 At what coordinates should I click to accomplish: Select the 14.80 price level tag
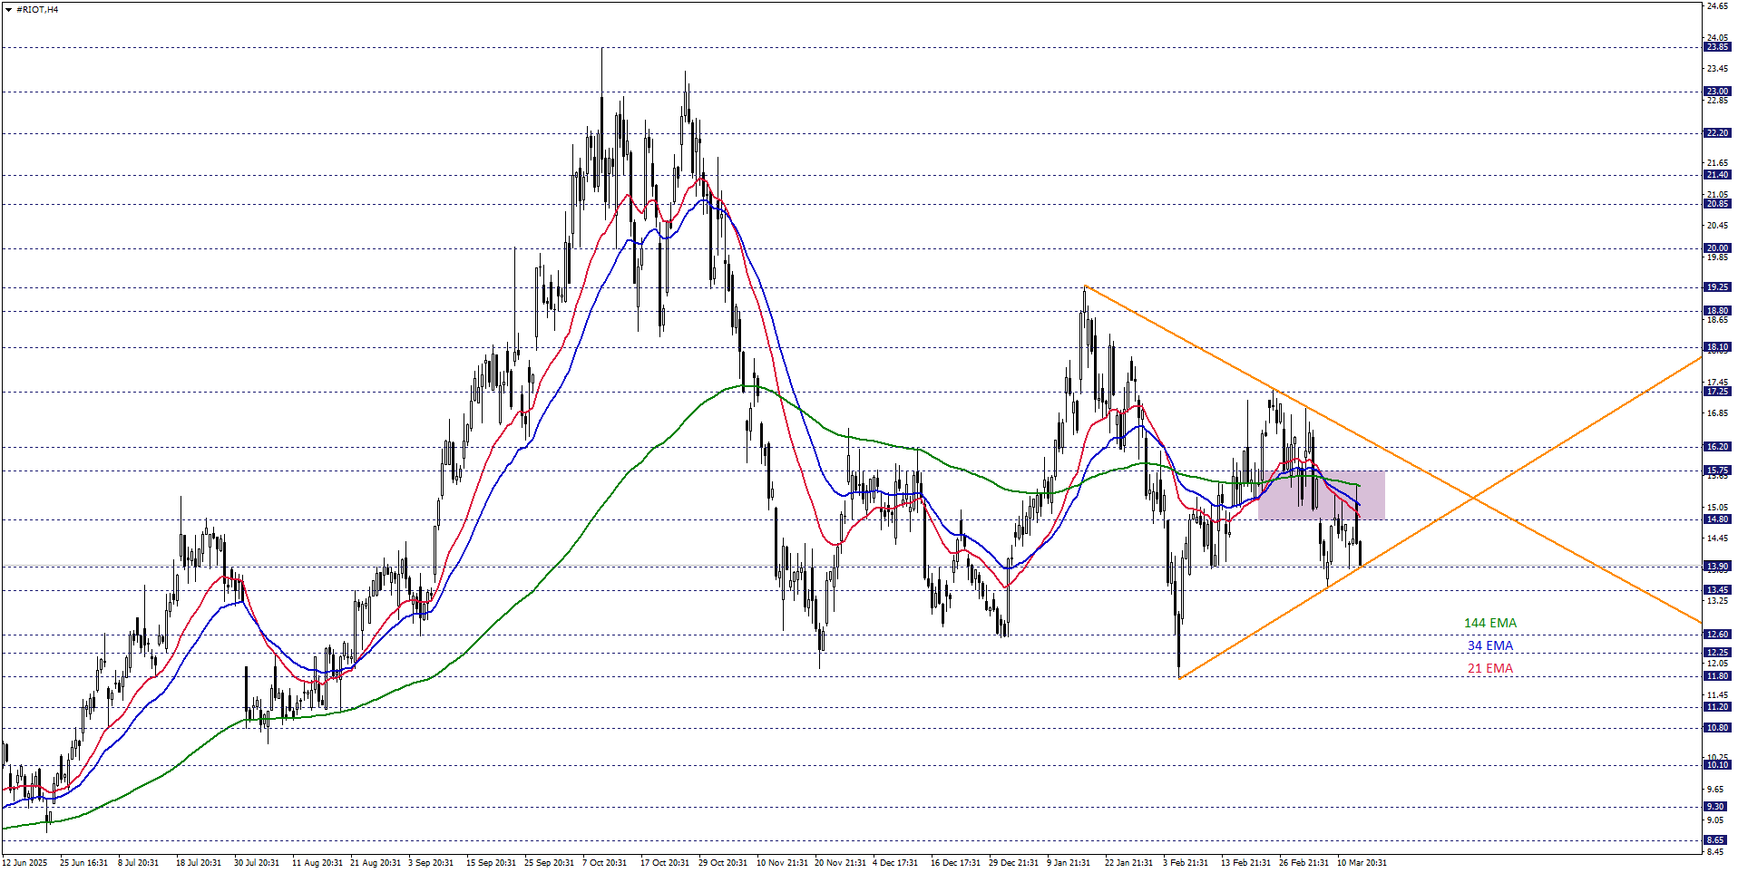[1716, 519]
